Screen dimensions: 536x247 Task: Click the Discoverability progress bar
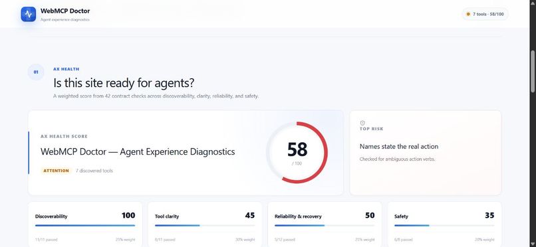pyautogui.click(x=85, y=226)
